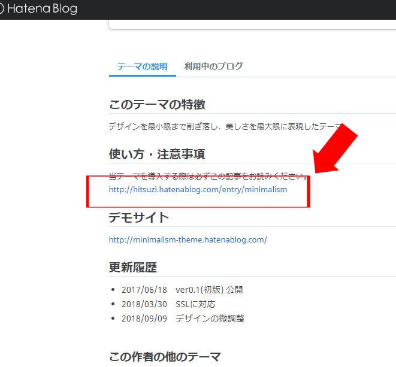Open the hitsuzi.hatenablog.com/entry/minimalism link

point(198,189)
